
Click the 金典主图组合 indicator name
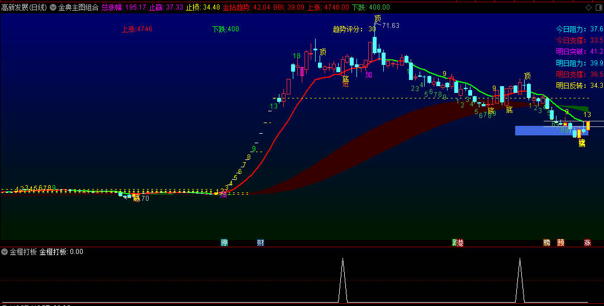pyautogui.click(x=78, y=7)
